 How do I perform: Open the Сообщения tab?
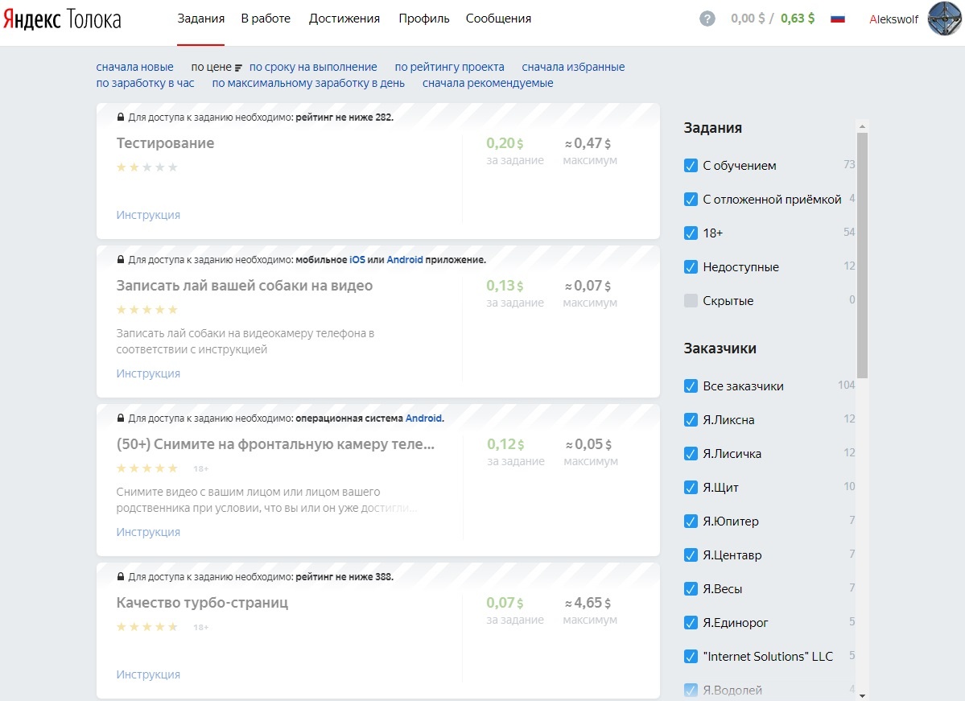tap(498, 19)
